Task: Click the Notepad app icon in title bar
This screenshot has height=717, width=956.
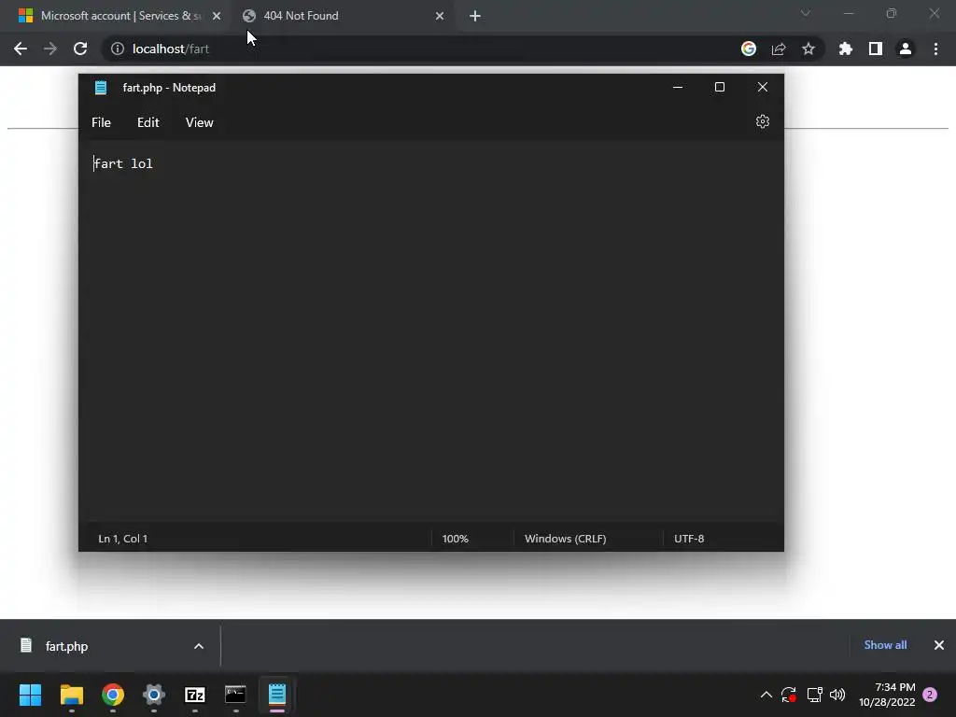Action: (x=101, y=88)
